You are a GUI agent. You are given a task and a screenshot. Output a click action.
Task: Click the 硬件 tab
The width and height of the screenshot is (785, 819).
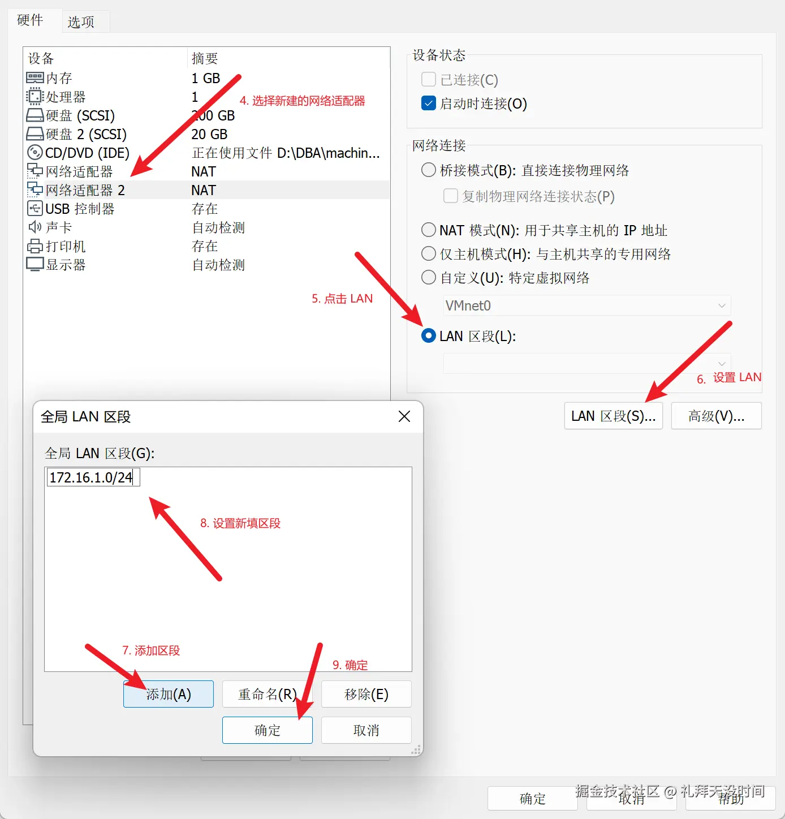31,20
